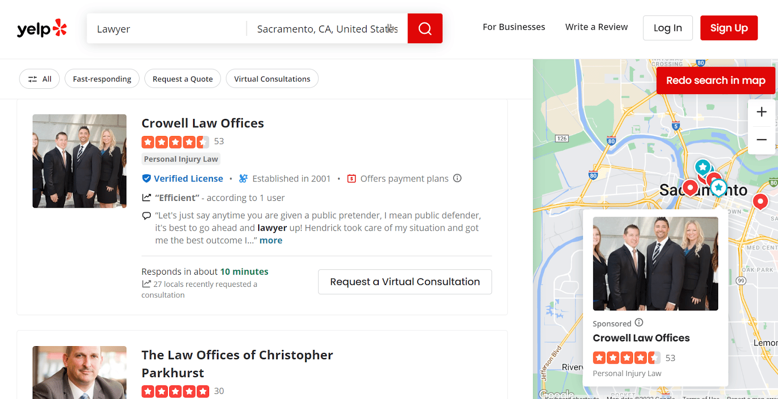Open The Law Offices of Christopher Parkhurst listing

point(237,364)
